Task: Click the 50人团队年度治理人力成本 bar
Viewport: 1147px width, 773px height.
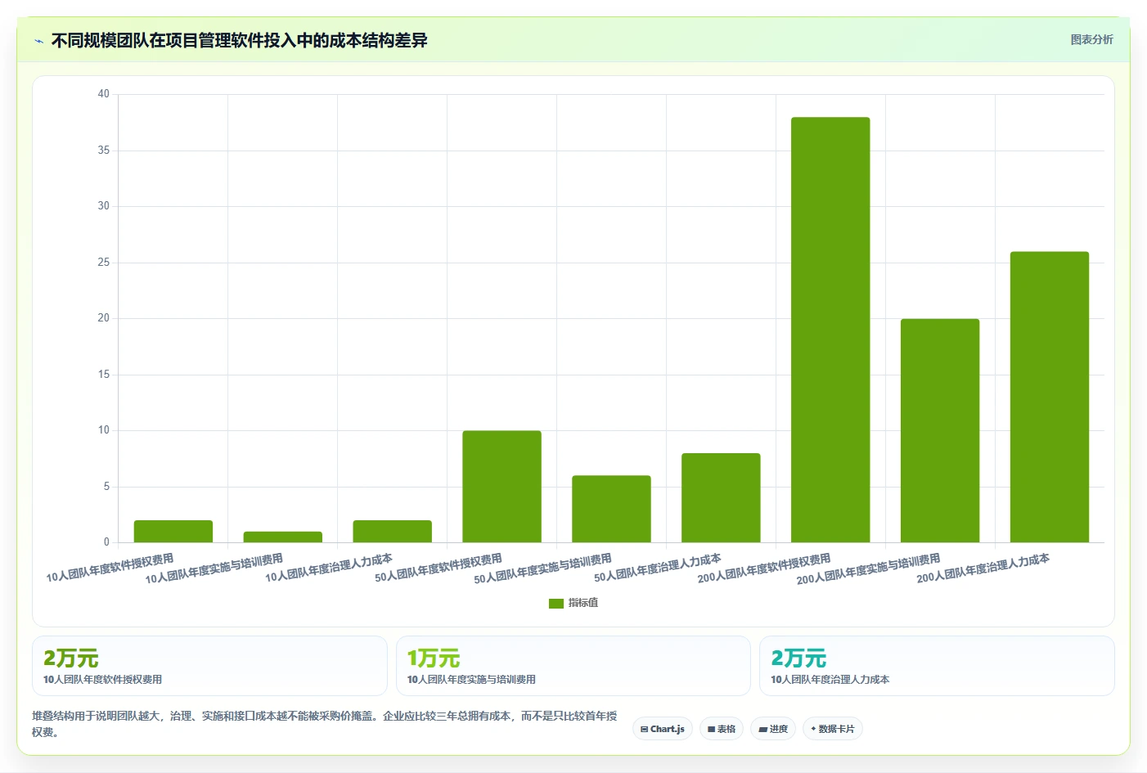Action: coord(721,497)
